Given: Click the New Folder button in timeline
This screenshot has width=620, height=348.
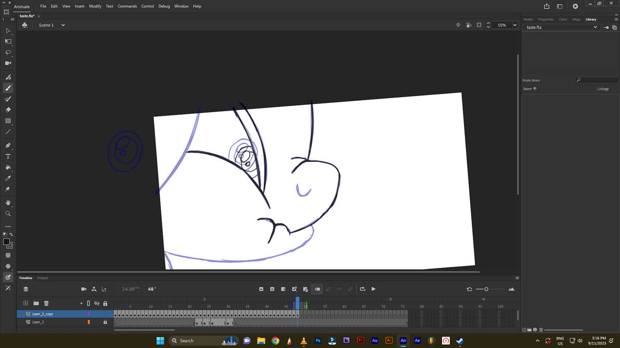Looking at the screenshot, I should (36, 303).
